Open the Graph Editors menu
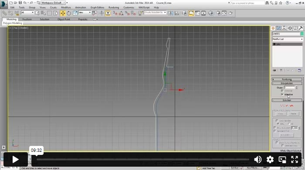This screenshot has height=170, width=305. tap(97, 7)
